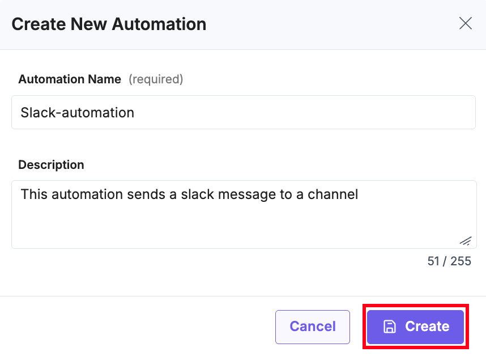The image size is (486, 356).
Task: Click the '(required)' hint text
Action: click(x=156, y=79)
